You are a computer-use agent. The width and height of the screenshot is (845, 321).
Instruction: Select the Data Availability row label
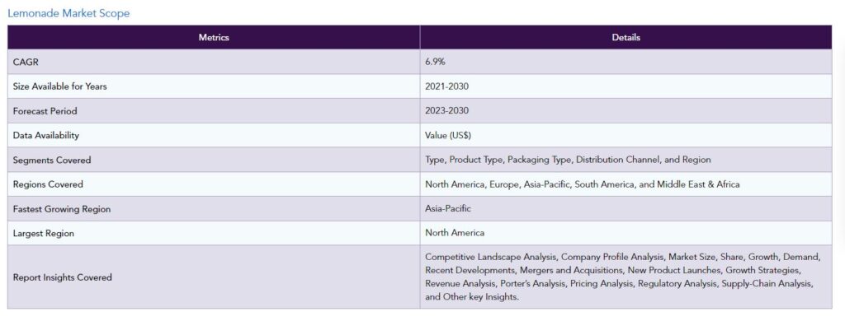pos(46,136)
